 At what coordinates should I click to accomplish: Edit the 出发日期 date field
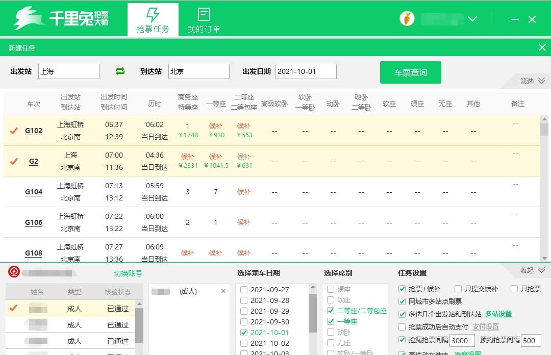(306, 71)
